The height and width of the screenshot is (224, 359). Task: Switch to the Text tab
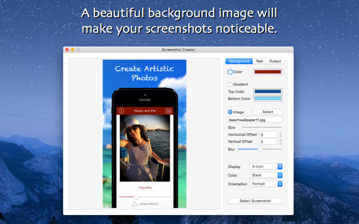259,61
